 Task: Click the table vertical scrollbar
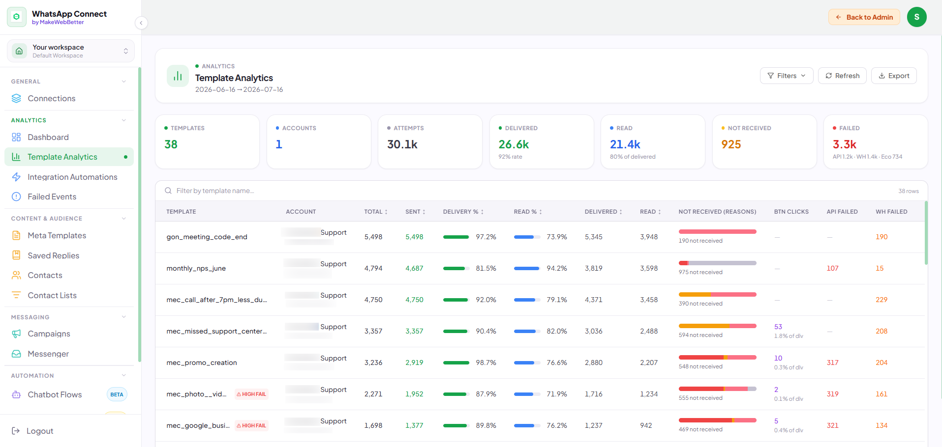coord(926,233)
